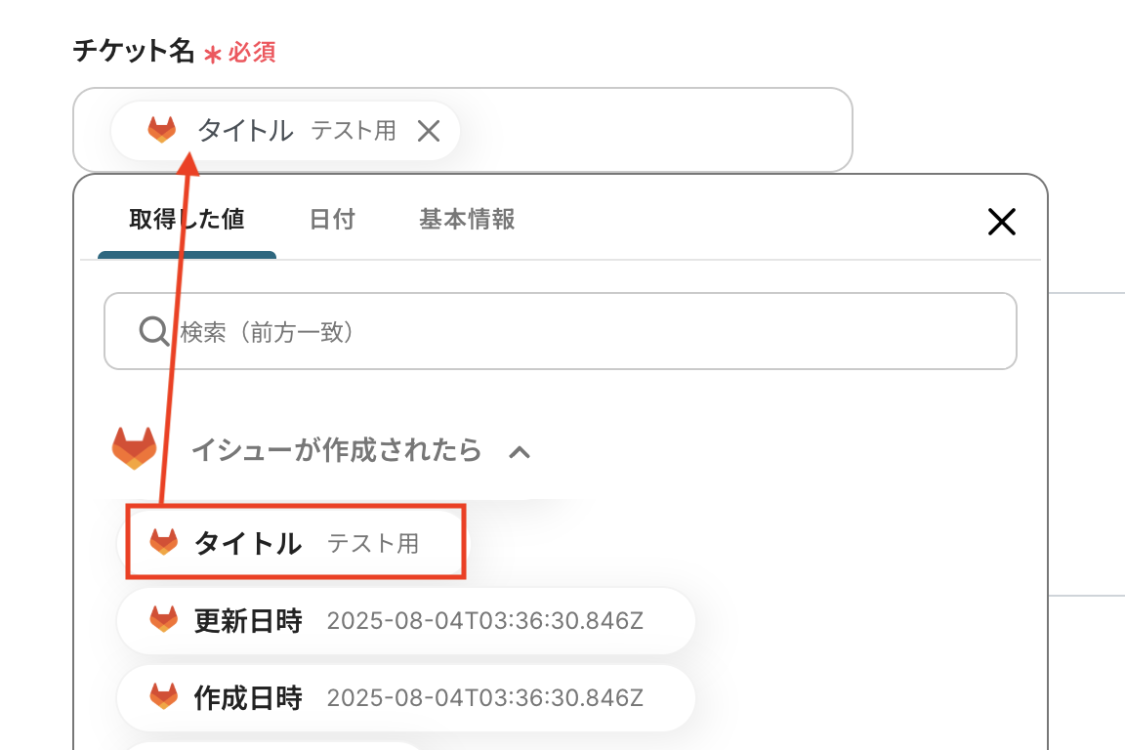This screenshot has width=1125, height=750.
Task: Choose the 更新日時 value option
Action: point(405,620)
